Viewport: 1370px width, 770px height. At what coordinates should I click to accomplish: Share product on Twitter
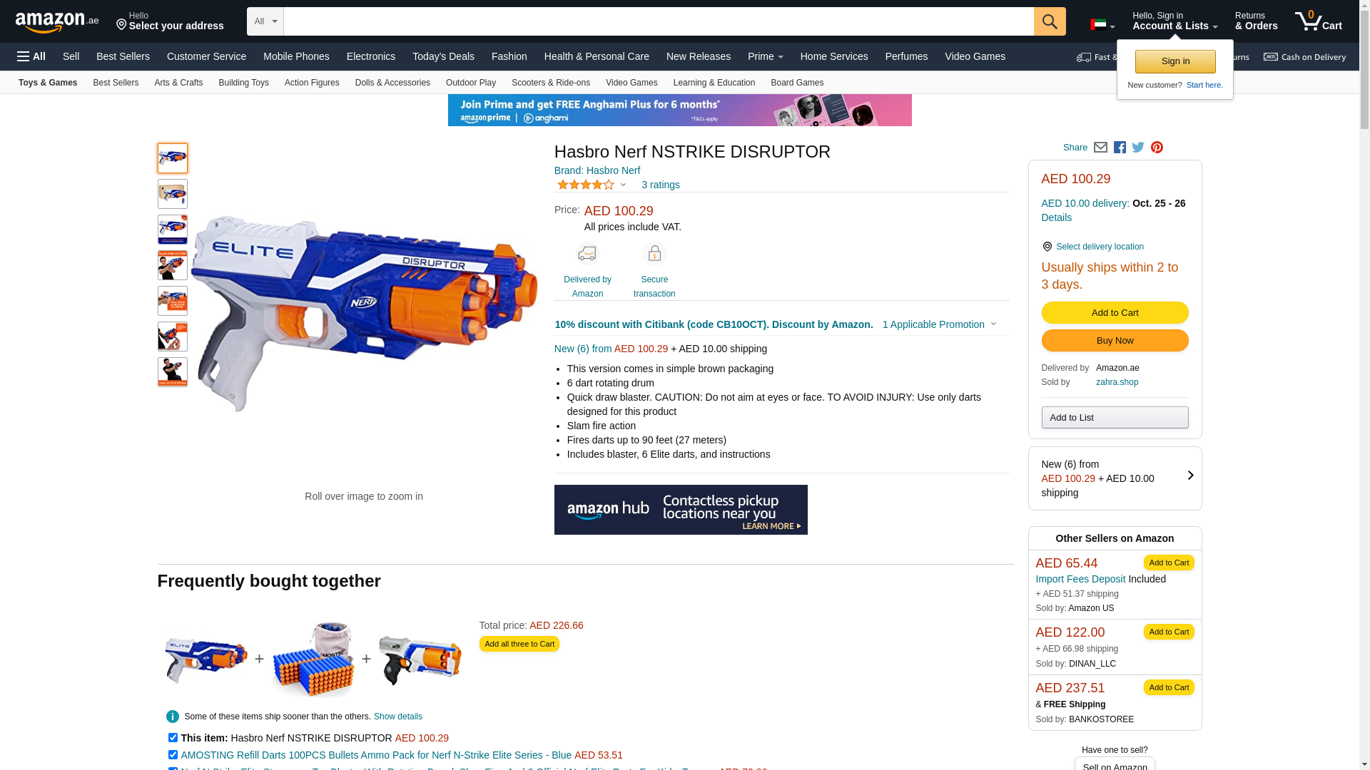[x=1138, y=148]
